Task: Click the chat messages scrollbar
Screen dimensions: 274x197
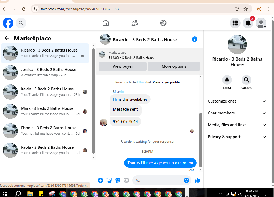Action: click(201, 140)
